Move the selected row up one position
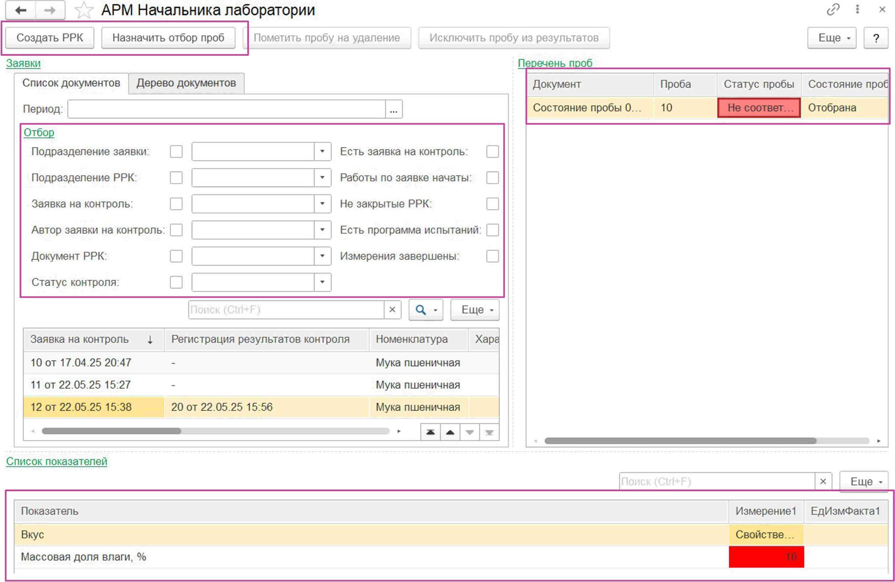 pos(450,432)
